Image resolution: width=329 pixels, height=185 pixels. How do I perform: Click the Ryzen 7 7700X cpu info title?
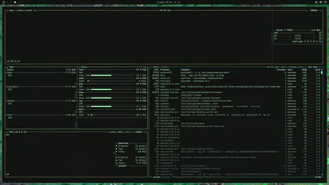point(284,30)
